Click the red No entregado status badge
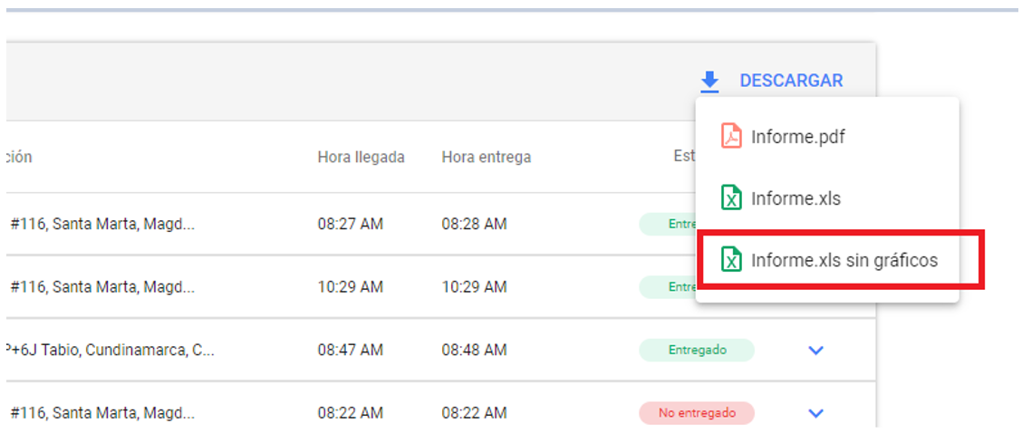The image size is (1022, 443). (697, 413)
